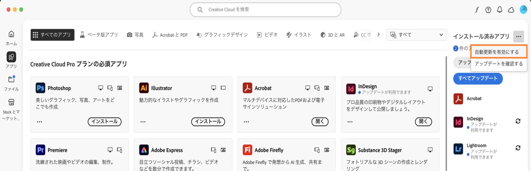Toggle the installed apps more-options button

click(519, 36)
